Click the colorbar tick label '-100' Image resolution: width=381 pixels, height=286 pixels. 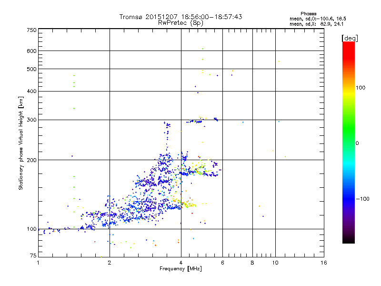click(362, 199)
